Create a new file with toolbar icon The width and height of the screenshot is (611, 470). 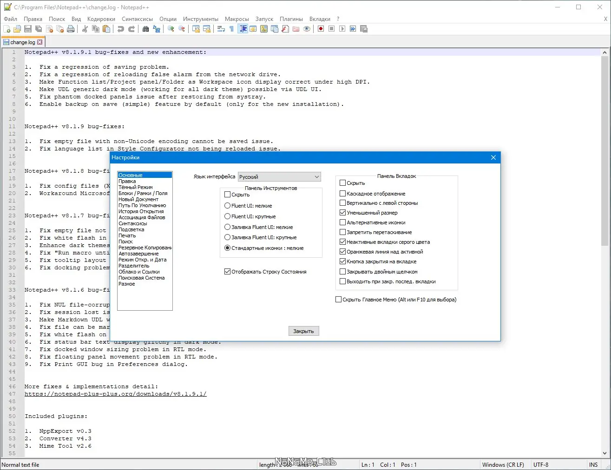click(x=7, y=29)
